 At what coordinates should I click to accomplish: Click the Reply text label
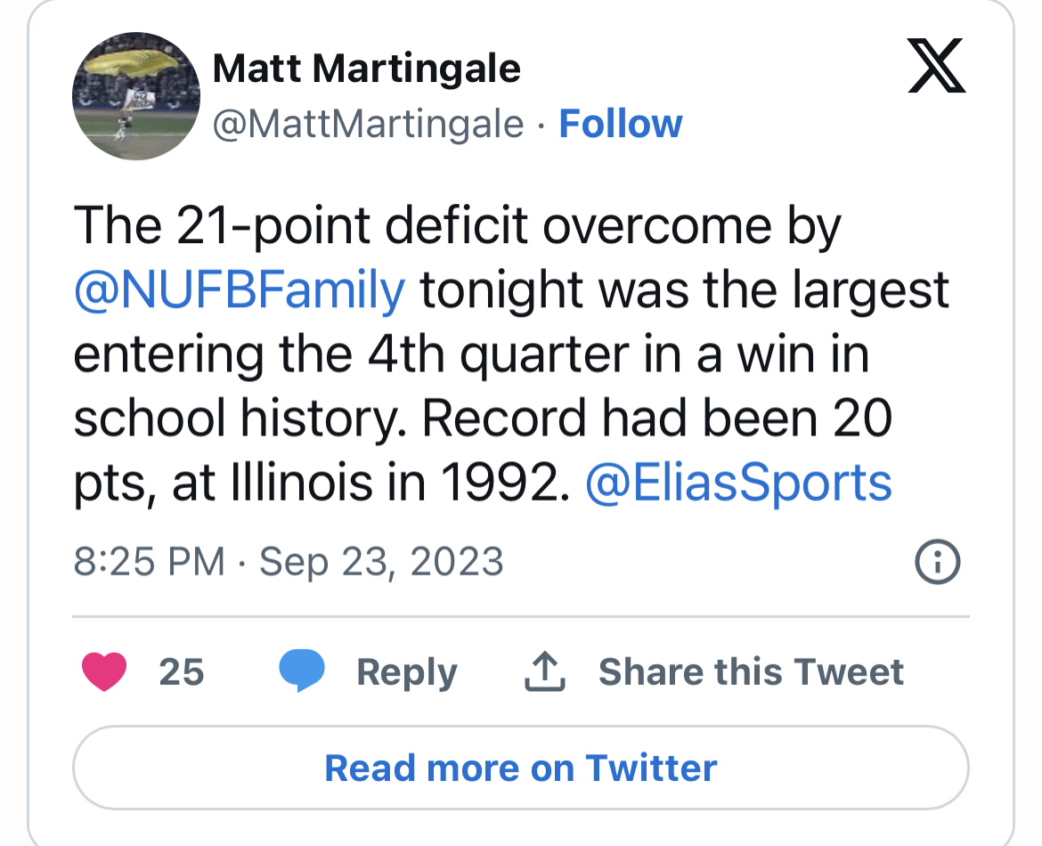[x=406, y=672]
